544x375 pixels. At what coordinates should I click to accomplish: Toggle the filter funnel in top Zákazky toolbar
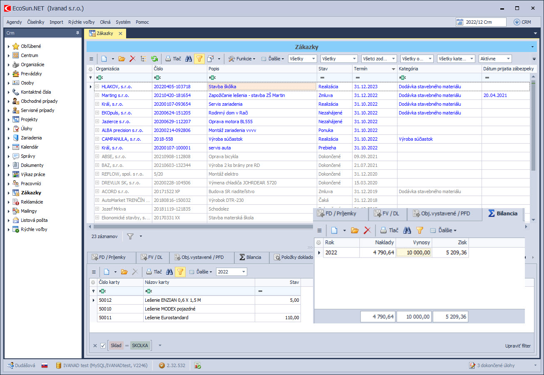199,59
